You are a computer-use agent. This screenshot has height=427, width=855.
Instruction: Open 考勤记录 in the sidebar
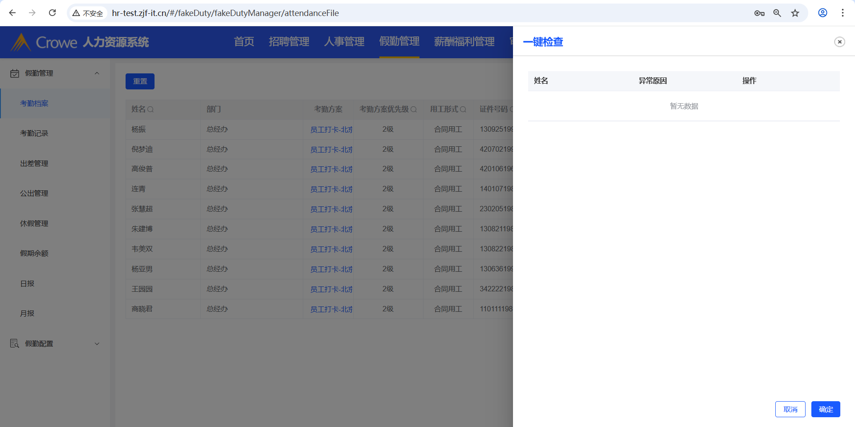click(34, 133)
